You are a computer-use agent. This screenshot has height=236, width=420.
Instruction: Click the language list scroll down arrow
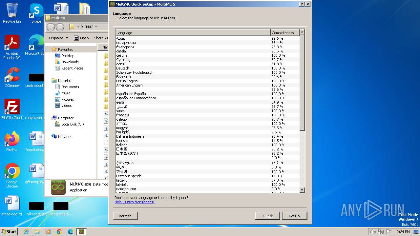(302, 190)
